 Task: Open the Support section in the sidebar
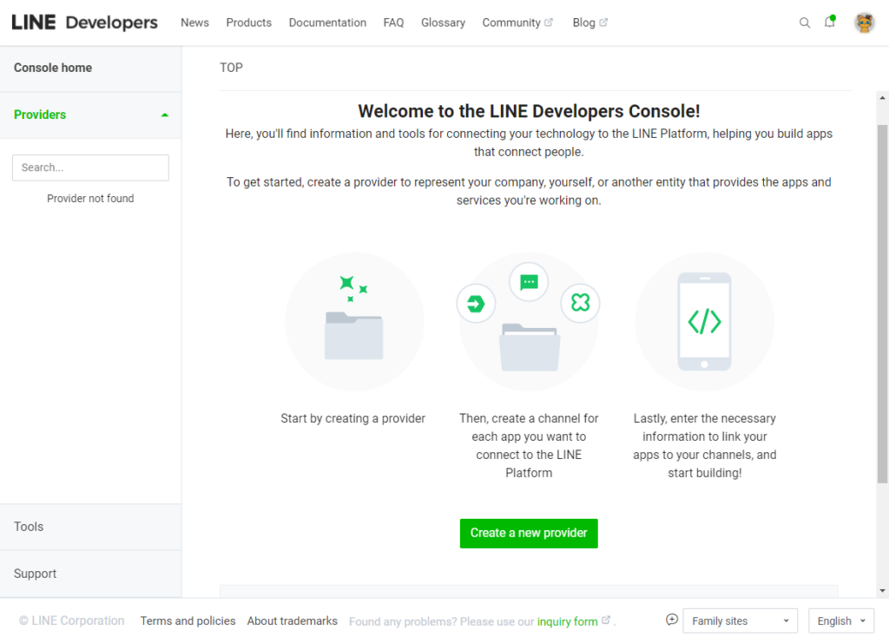pyautogui.click(x=35, y=574)
